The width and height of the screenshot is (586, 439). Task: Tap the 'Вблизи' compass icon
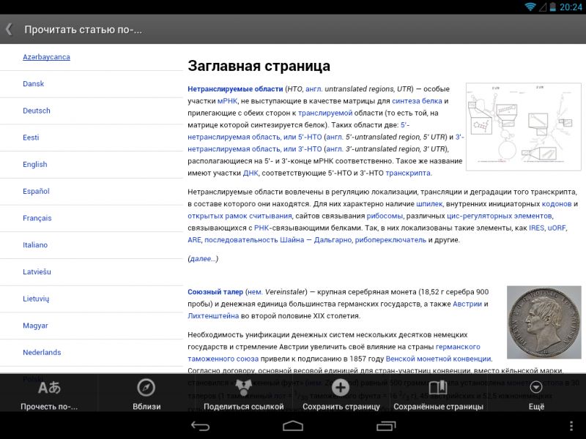pyautogui.click(x=146, y=388)
